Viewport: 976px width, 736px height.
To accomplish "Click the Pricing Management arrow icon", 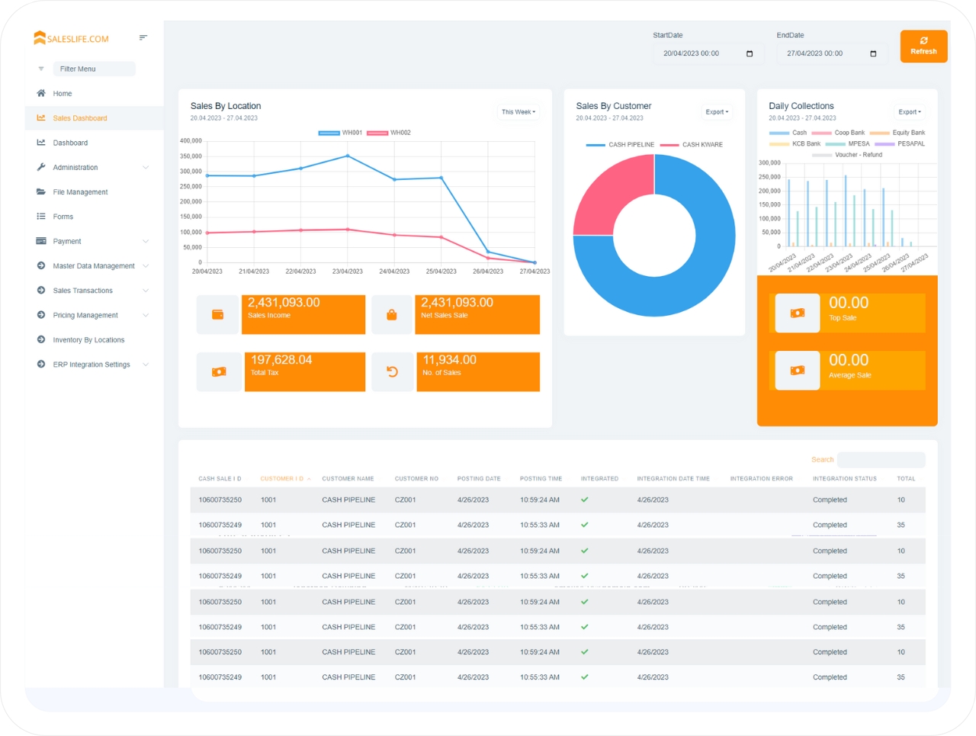I will click(41, 315).
